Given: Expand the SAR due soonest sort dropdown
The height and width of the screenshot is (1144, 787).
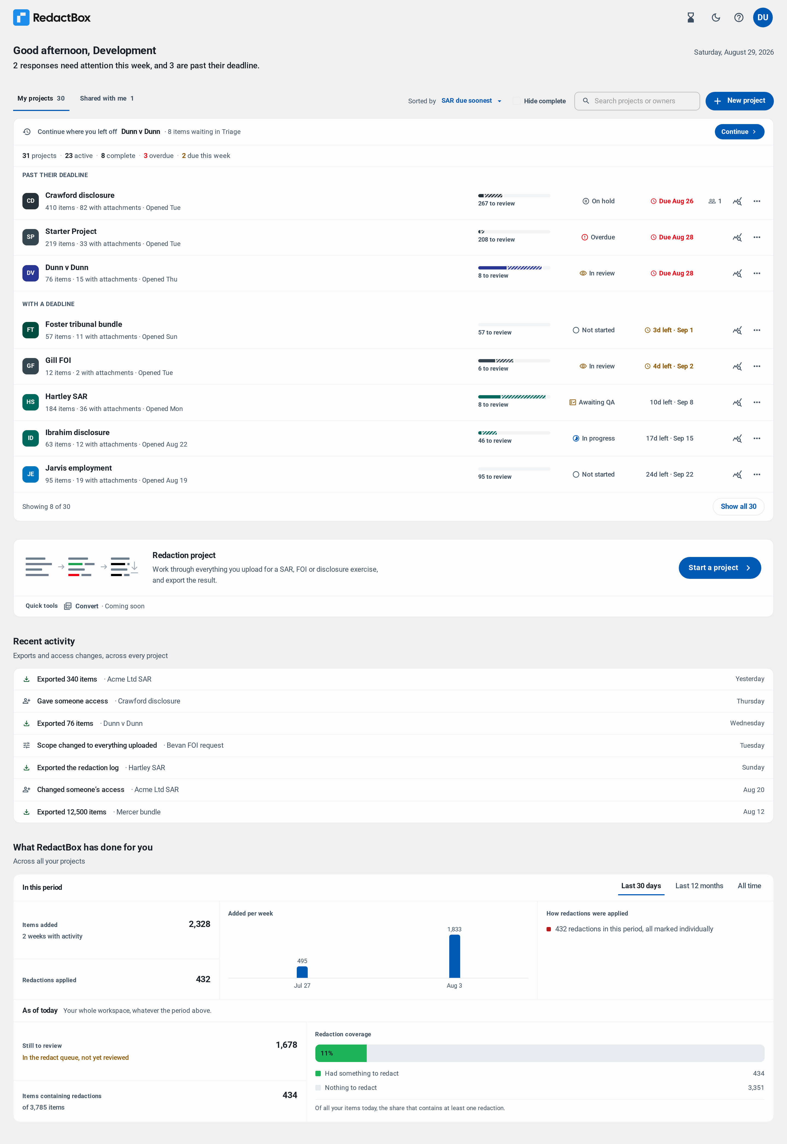Looking at the screenshot, I should (471, 101).
